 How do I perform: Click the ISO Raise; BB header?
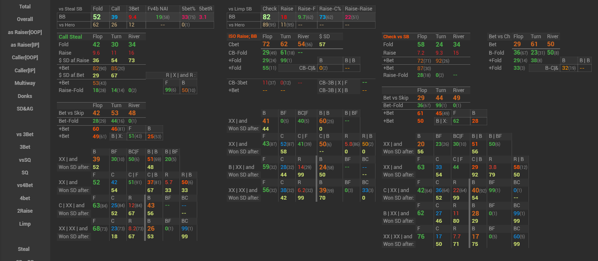coord(243,37)
